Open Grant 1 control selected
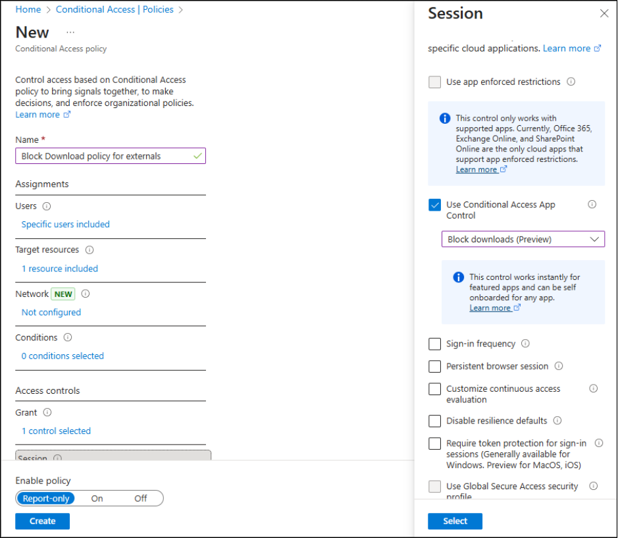 [56, 431]
